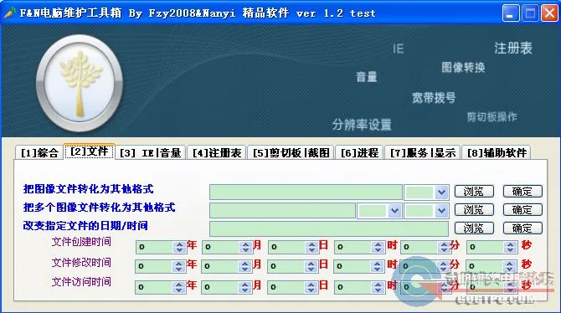This screenshot has width=561, height=313.
Task: Click the 文件创建时间 label
Action: tap(81, 242)
